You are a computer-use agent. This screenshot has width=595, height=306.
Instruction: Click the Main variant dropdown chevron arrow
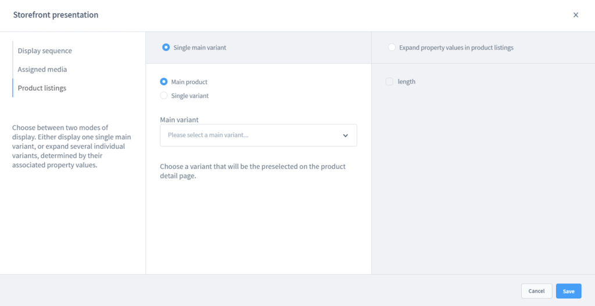pos(345,135)
